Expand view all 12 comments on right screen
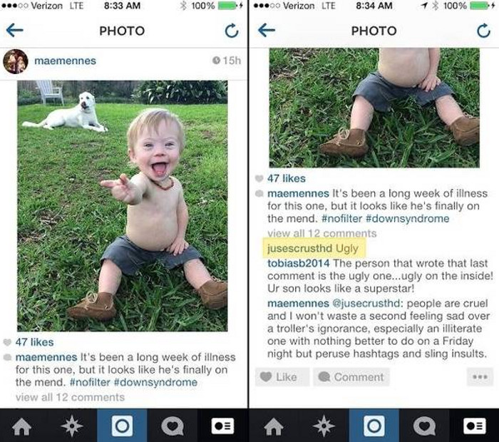The image size is (499, 442). pyautogui.click(x=321, y=233)
